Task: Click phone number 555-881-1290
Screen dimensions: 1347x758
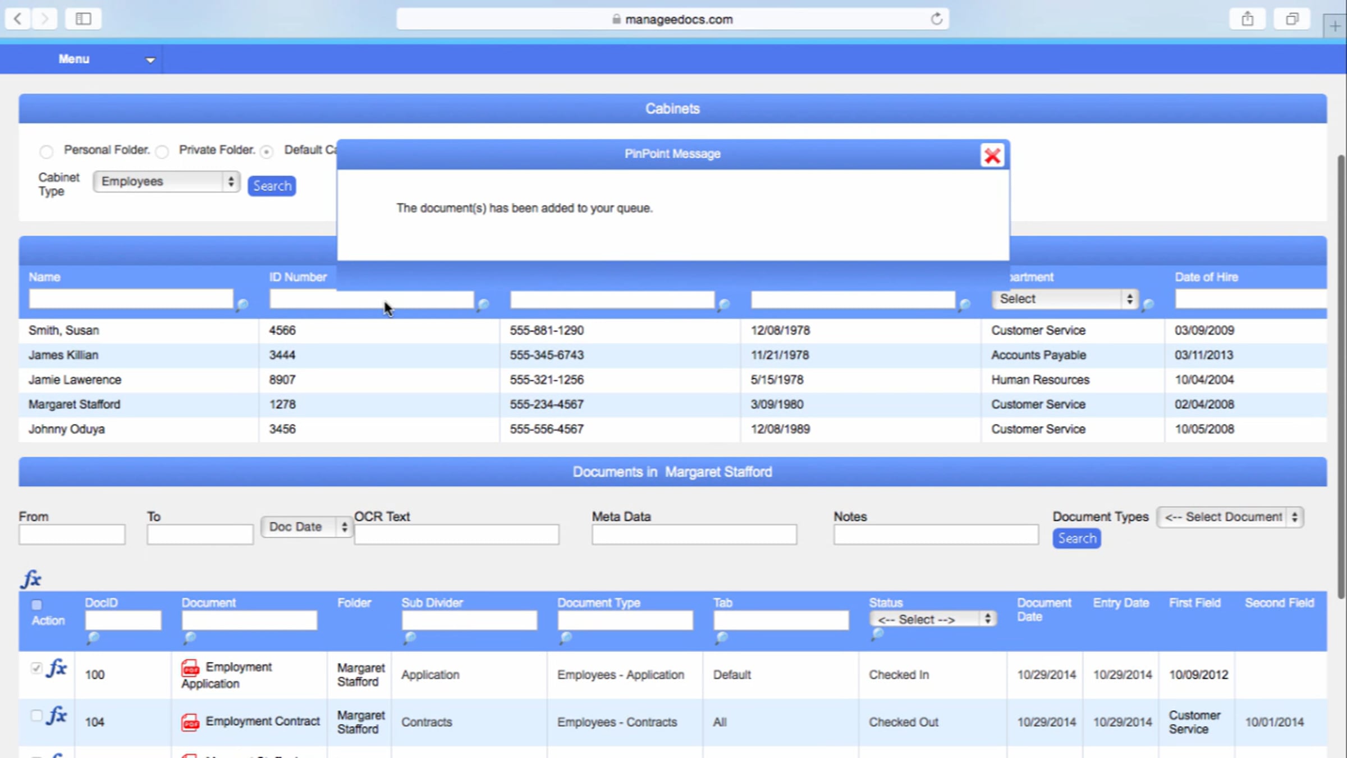Action: coord(547,331)
